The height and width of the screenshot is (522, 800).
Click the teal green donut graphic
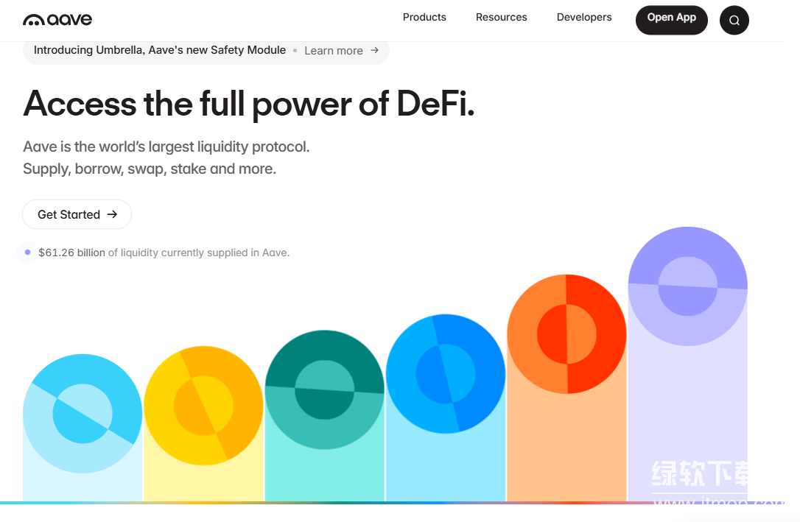pyautogui.click(x=324, y=389)
